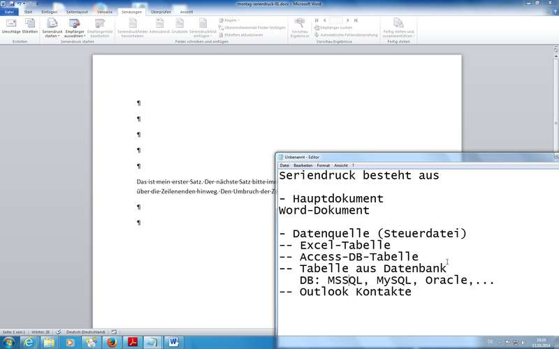Click 'Das ist mein erster Satz' text in Word

click(x=170, y=182)
